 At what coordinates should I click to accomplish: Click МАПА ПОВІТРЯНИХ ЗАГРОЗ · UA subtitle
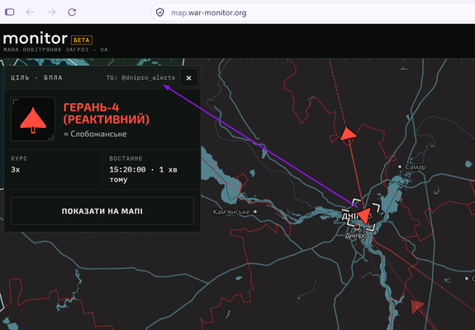[55, 49]
